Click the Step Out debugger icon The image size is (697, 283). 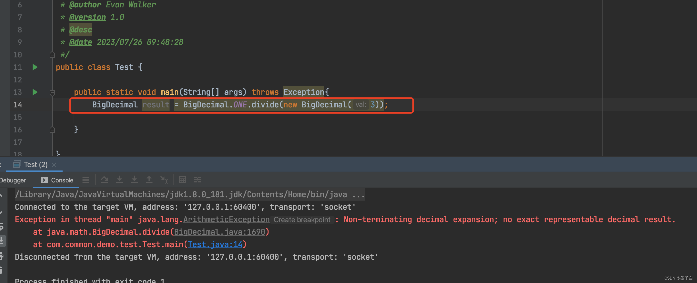click(x=149, y=180)
